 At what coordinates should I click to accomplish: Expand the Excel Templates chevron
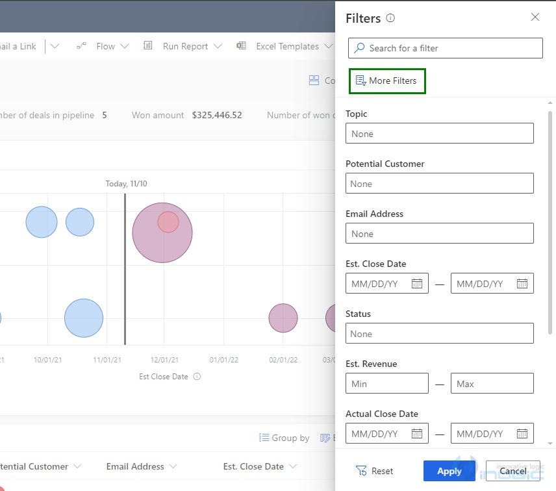329,47
